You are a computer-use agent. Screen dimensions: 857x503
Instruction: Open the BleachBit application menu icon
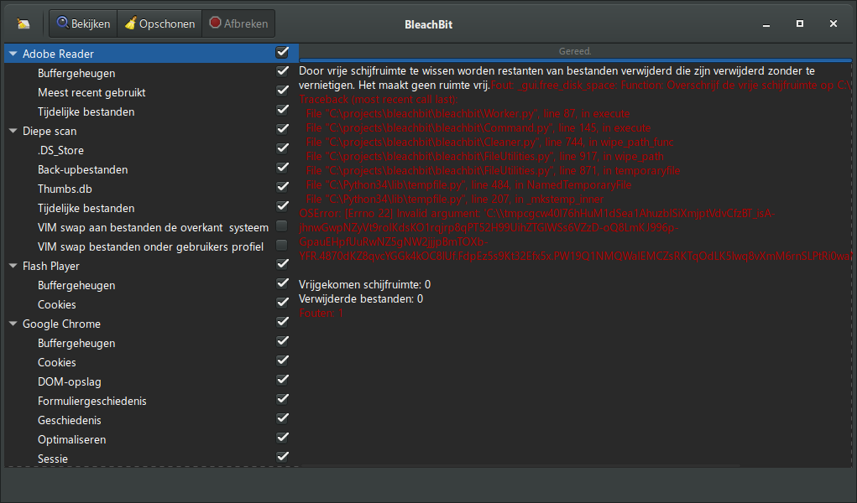click(x=24, y=24)
